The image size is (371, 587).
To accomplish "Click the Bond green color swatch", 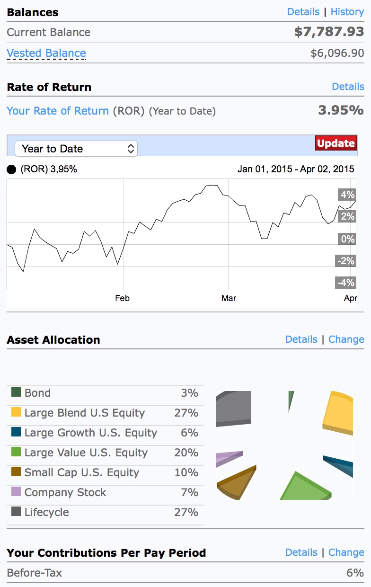I will coord(16,392).
